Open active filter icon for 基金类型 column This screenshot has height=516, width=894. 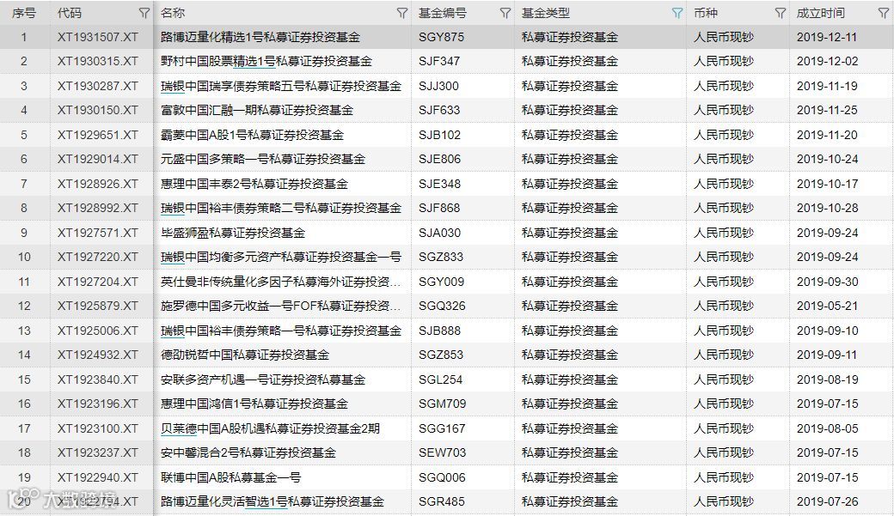pos(677,13)
